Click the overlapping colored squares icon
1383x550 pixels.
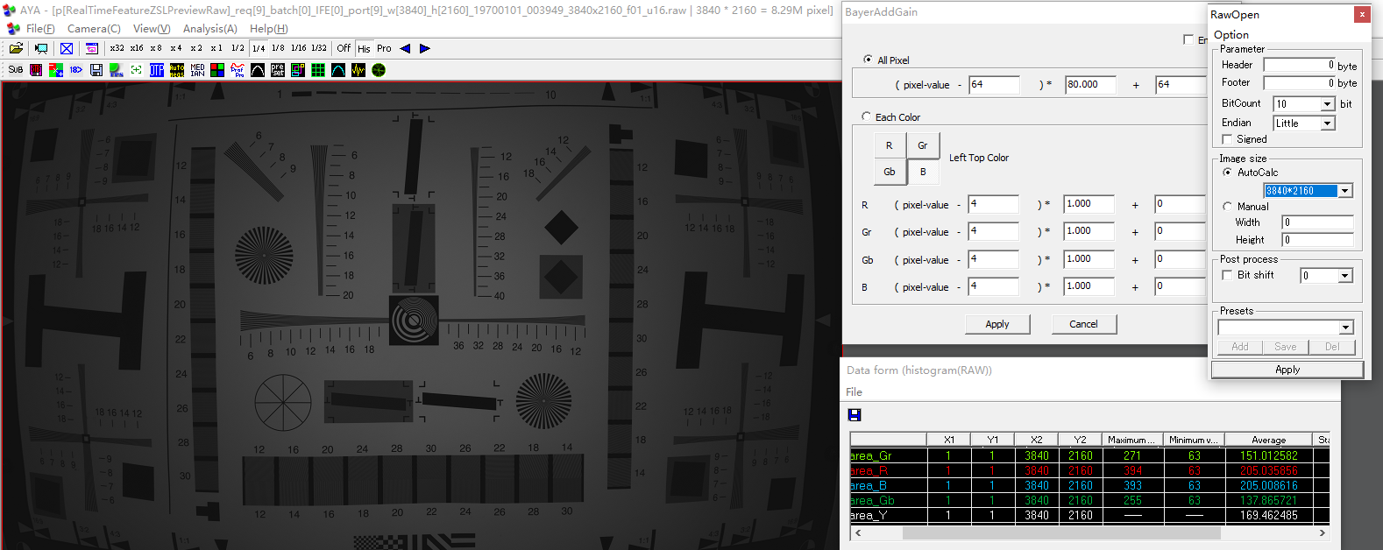(x=298, y=70)
